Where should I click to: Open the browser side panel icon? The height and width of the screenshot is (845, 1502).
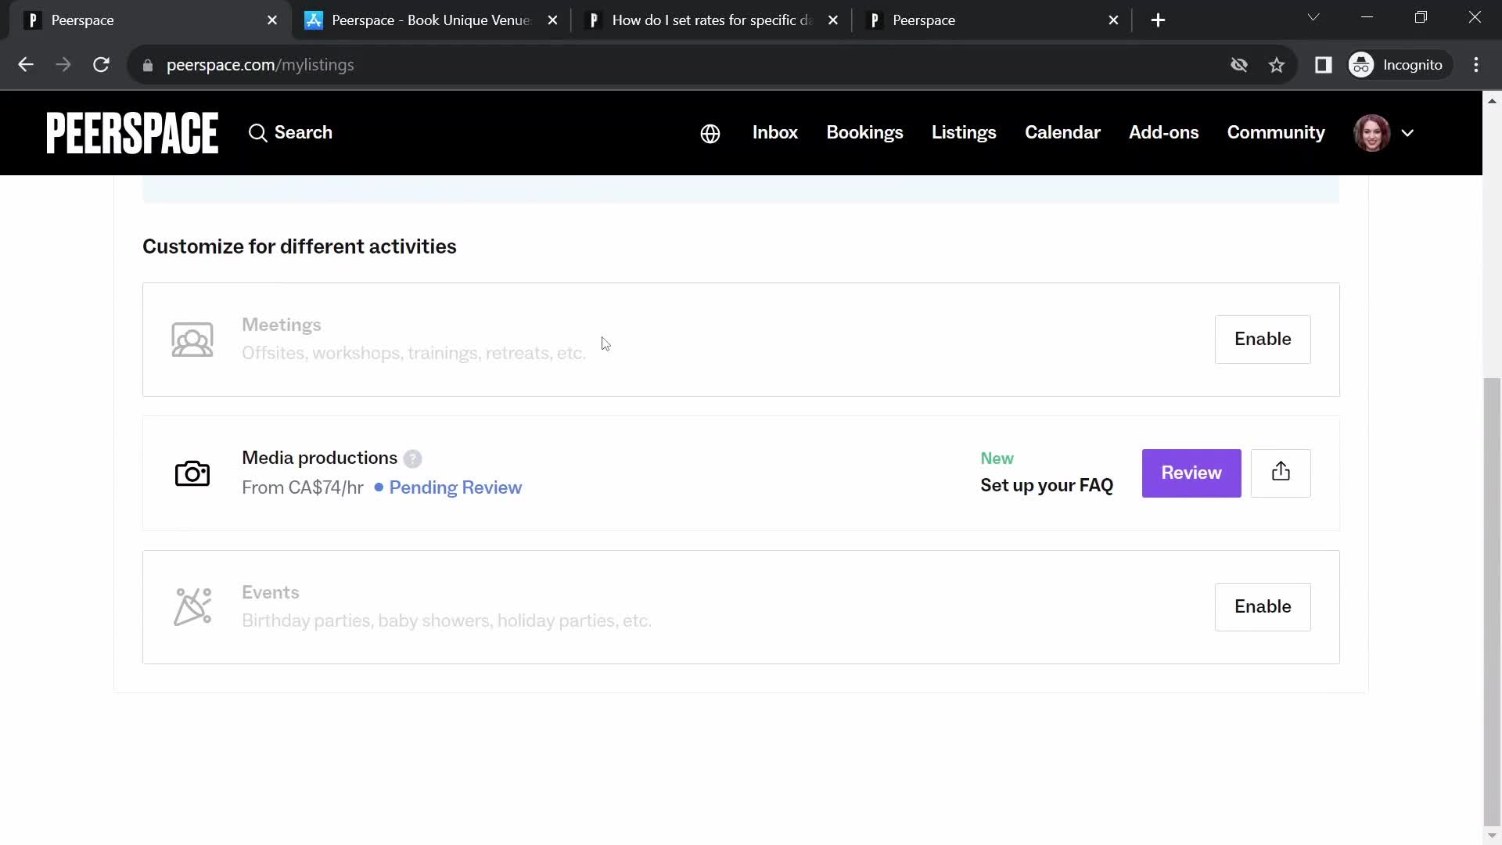(x=1324, y=65)
